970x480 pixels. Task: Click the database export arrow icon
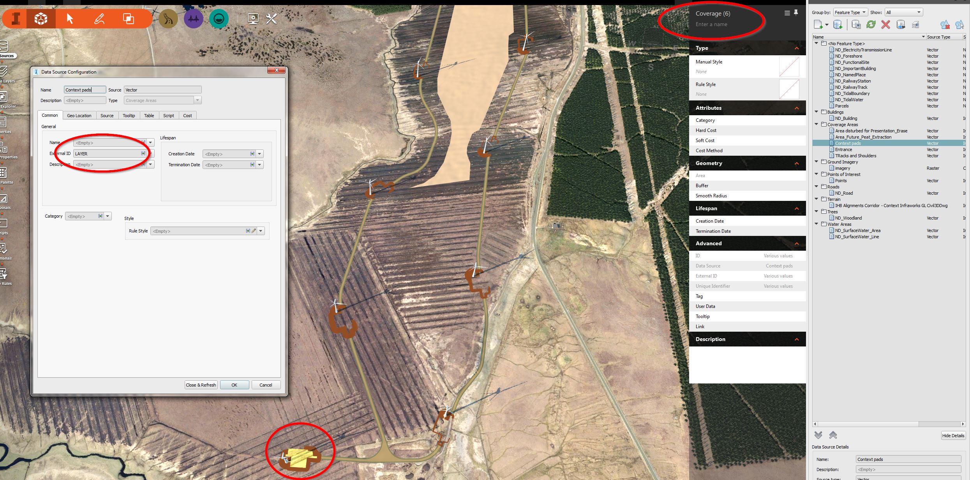901,25
